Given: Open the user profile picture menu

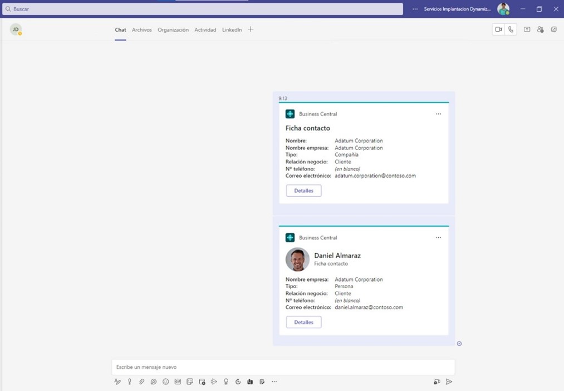Looking at the screenshot, I should coord(503,9).
